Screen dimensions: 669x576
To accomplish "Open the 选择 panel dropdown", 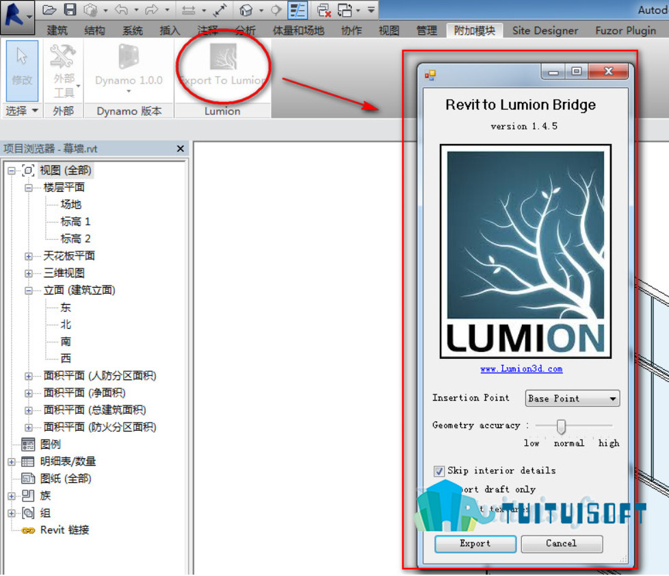I will click(35, 111).
